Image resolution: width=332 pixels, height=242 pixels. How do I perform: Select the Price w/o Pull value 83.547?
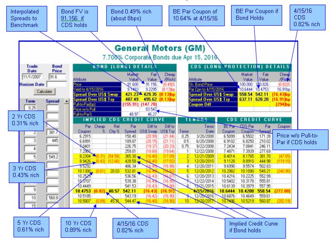(x=151, y=109)
